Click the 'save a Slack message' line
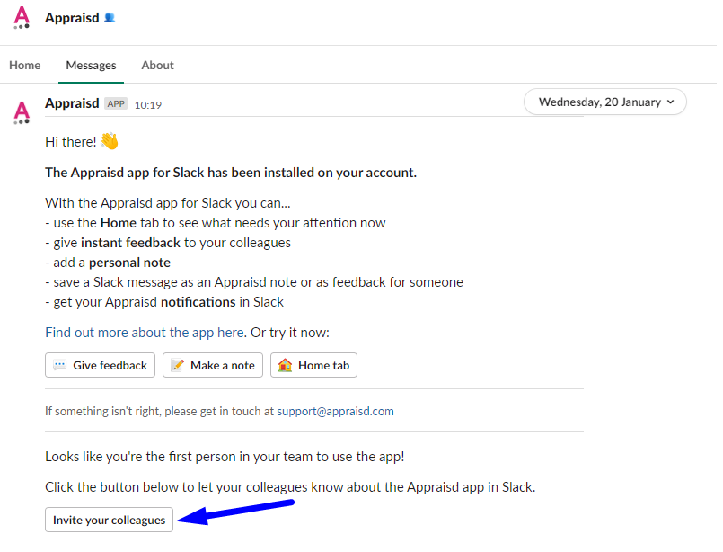This screenshot has width=723, height=552. (254, 282)
